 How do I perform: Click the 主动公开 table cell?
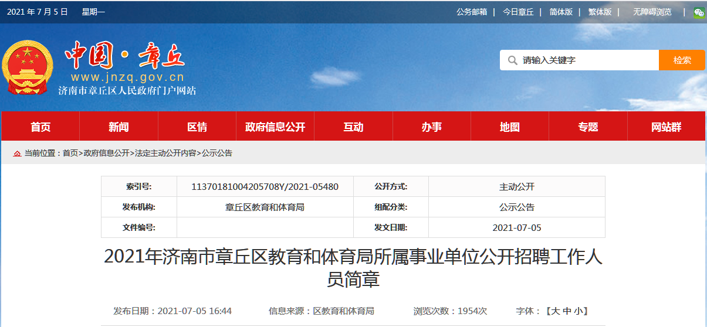(517, 187)
